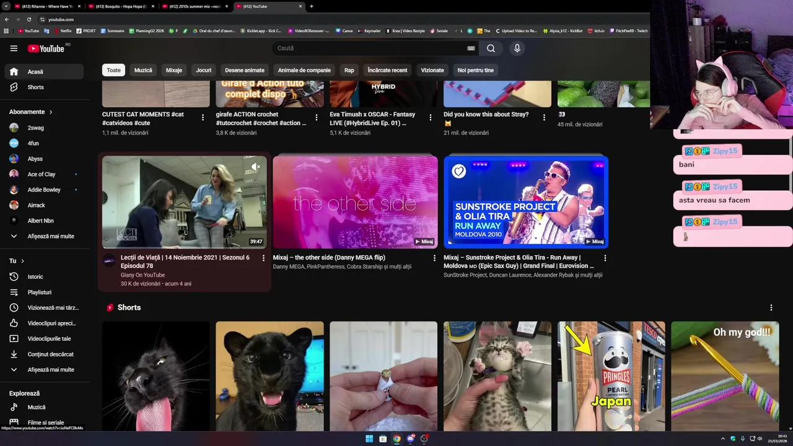The height and width of the screenshot is (446, 793).
Task: Toggle captions on Lecții de Viață preview
Action: click(x=255, y=185)
